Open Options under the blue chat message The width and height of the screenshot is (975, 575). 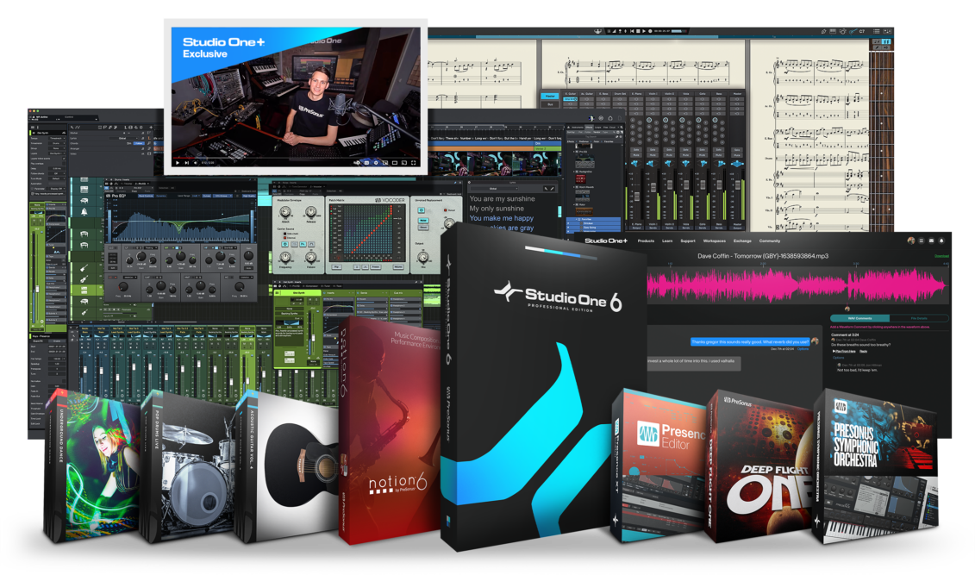coord(803,349)
